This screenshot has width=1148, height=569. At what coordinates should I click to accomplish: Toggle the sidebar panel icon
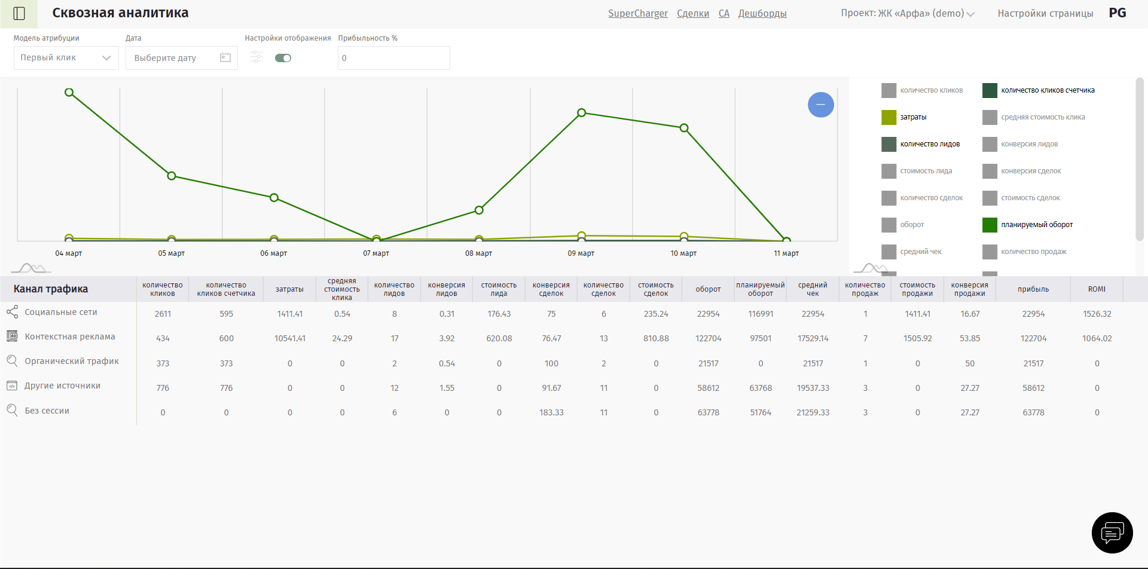(x=19, y=13)
